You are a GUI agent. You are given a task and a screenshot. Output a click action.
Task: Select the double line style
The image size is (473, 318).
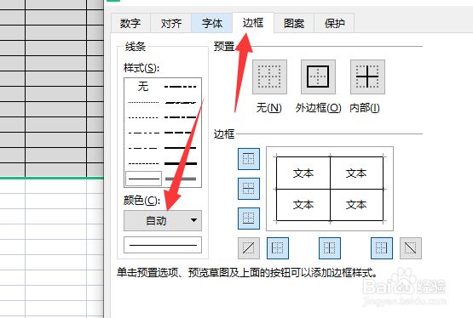click(181, 179)
